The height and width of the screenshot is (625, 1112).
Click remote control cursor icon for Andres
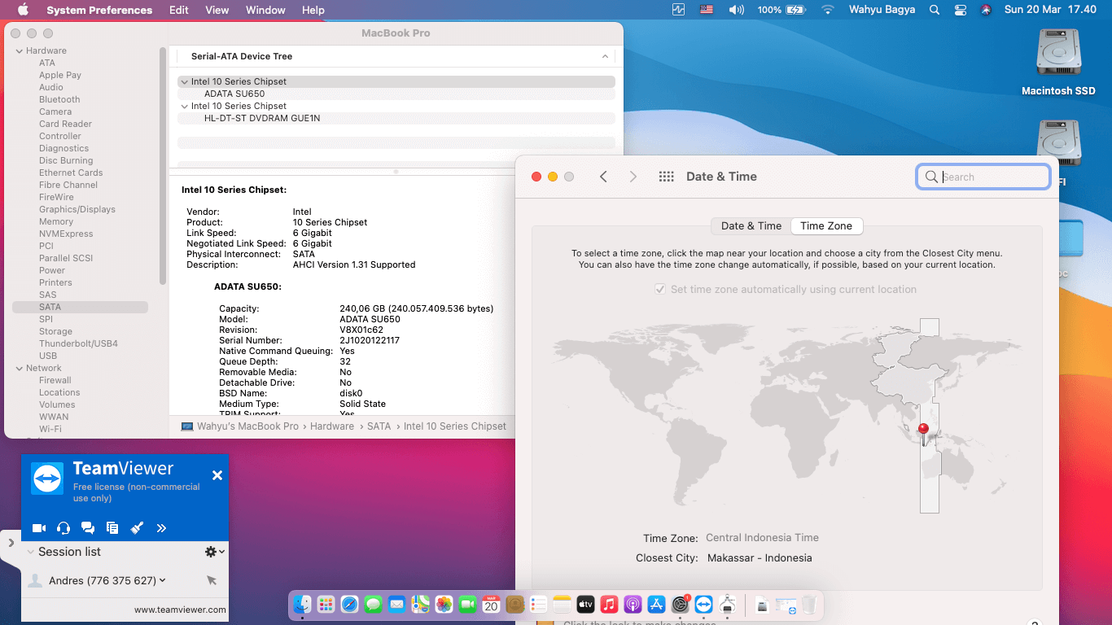click(212, 580)
